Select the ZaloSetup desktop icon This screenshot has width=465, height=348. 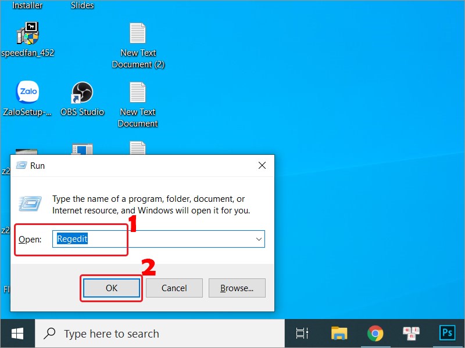pyautogui.click(x=27, y=92)
